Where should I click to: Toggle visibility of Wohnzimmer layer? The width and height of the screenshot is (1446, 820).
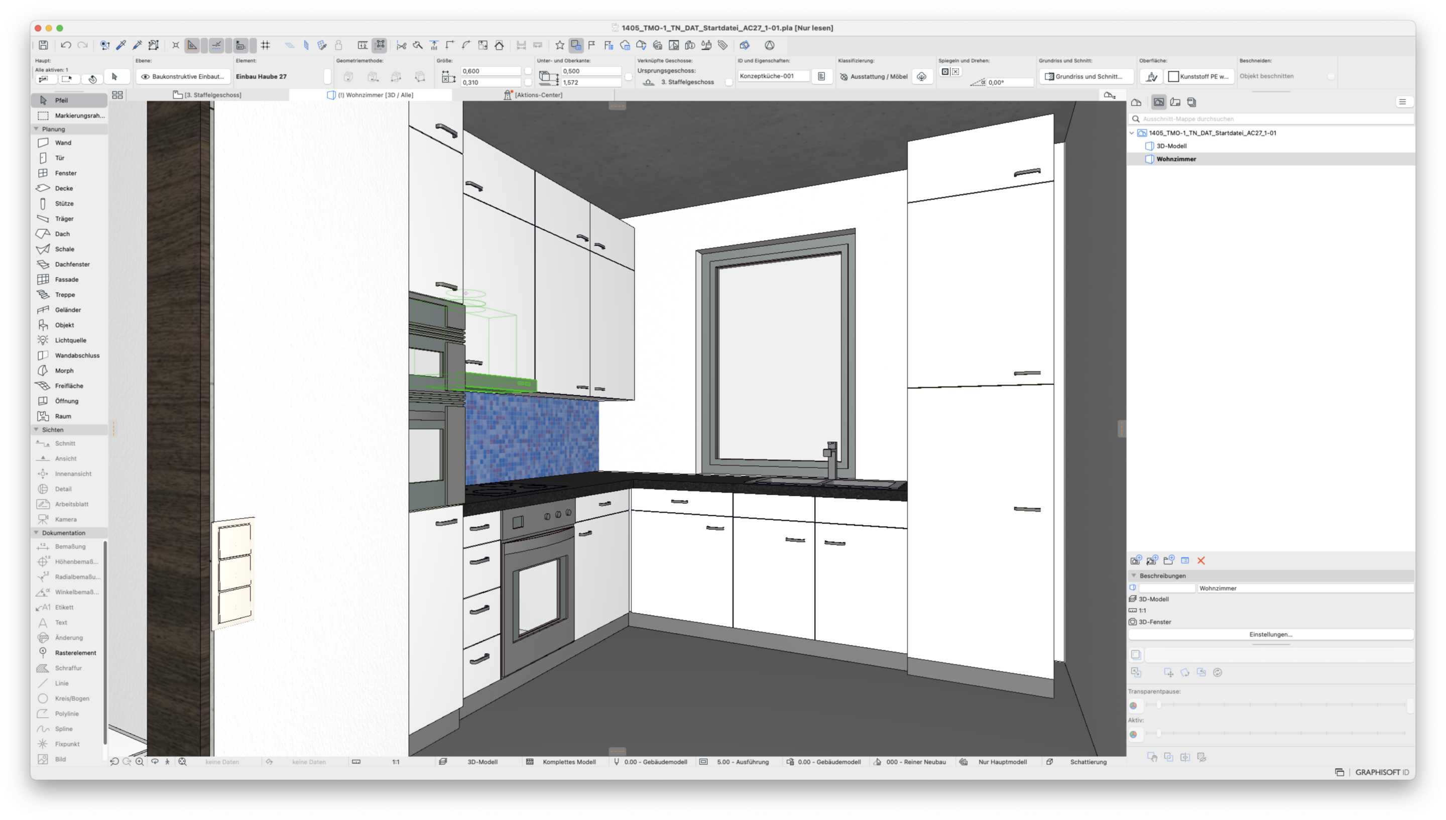[x=1149, y=159]
